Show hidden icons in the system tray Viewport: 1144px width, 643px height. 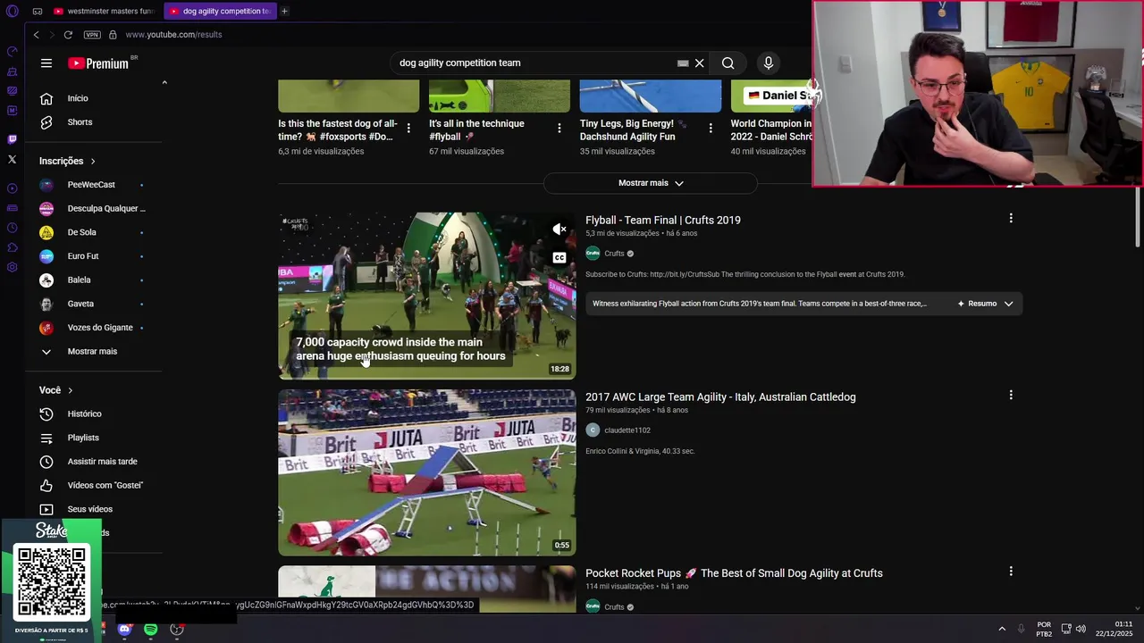(1002, 630)
